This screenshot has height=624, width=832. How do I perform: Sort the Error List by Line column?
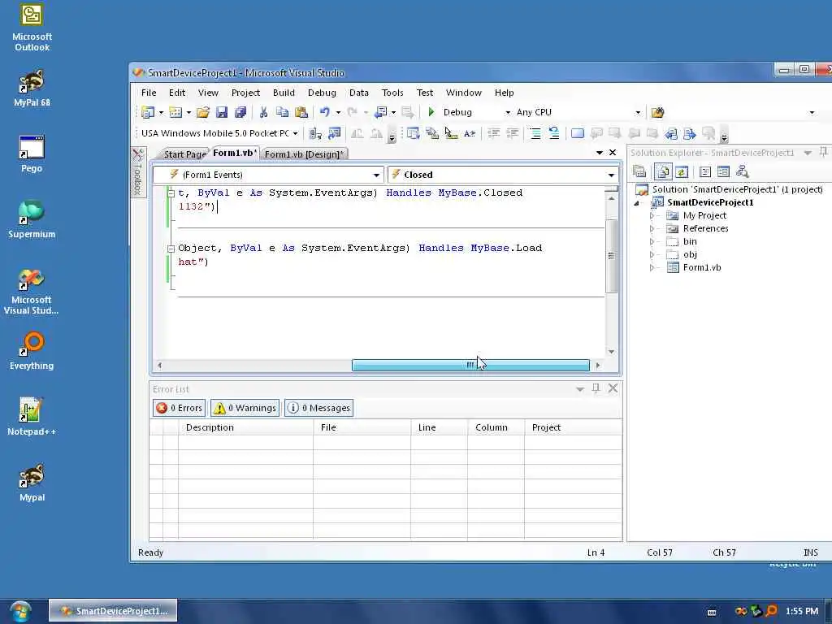tap(439, 427)
